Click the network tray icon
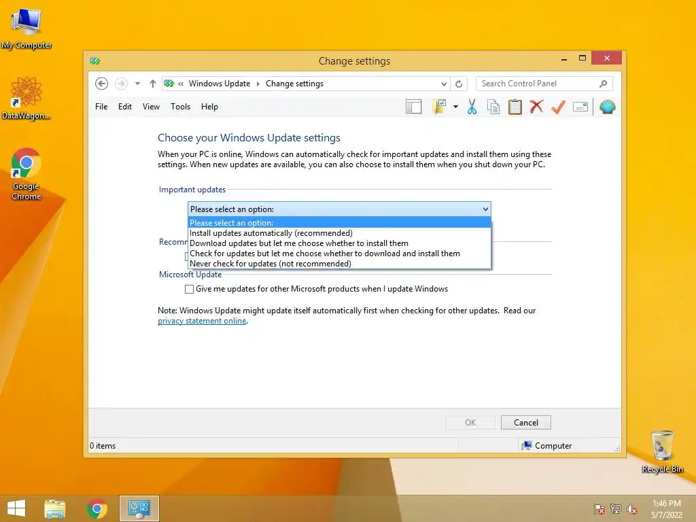Image resolution: width=696 pixels, height=522 pixels. coord(615,509)
